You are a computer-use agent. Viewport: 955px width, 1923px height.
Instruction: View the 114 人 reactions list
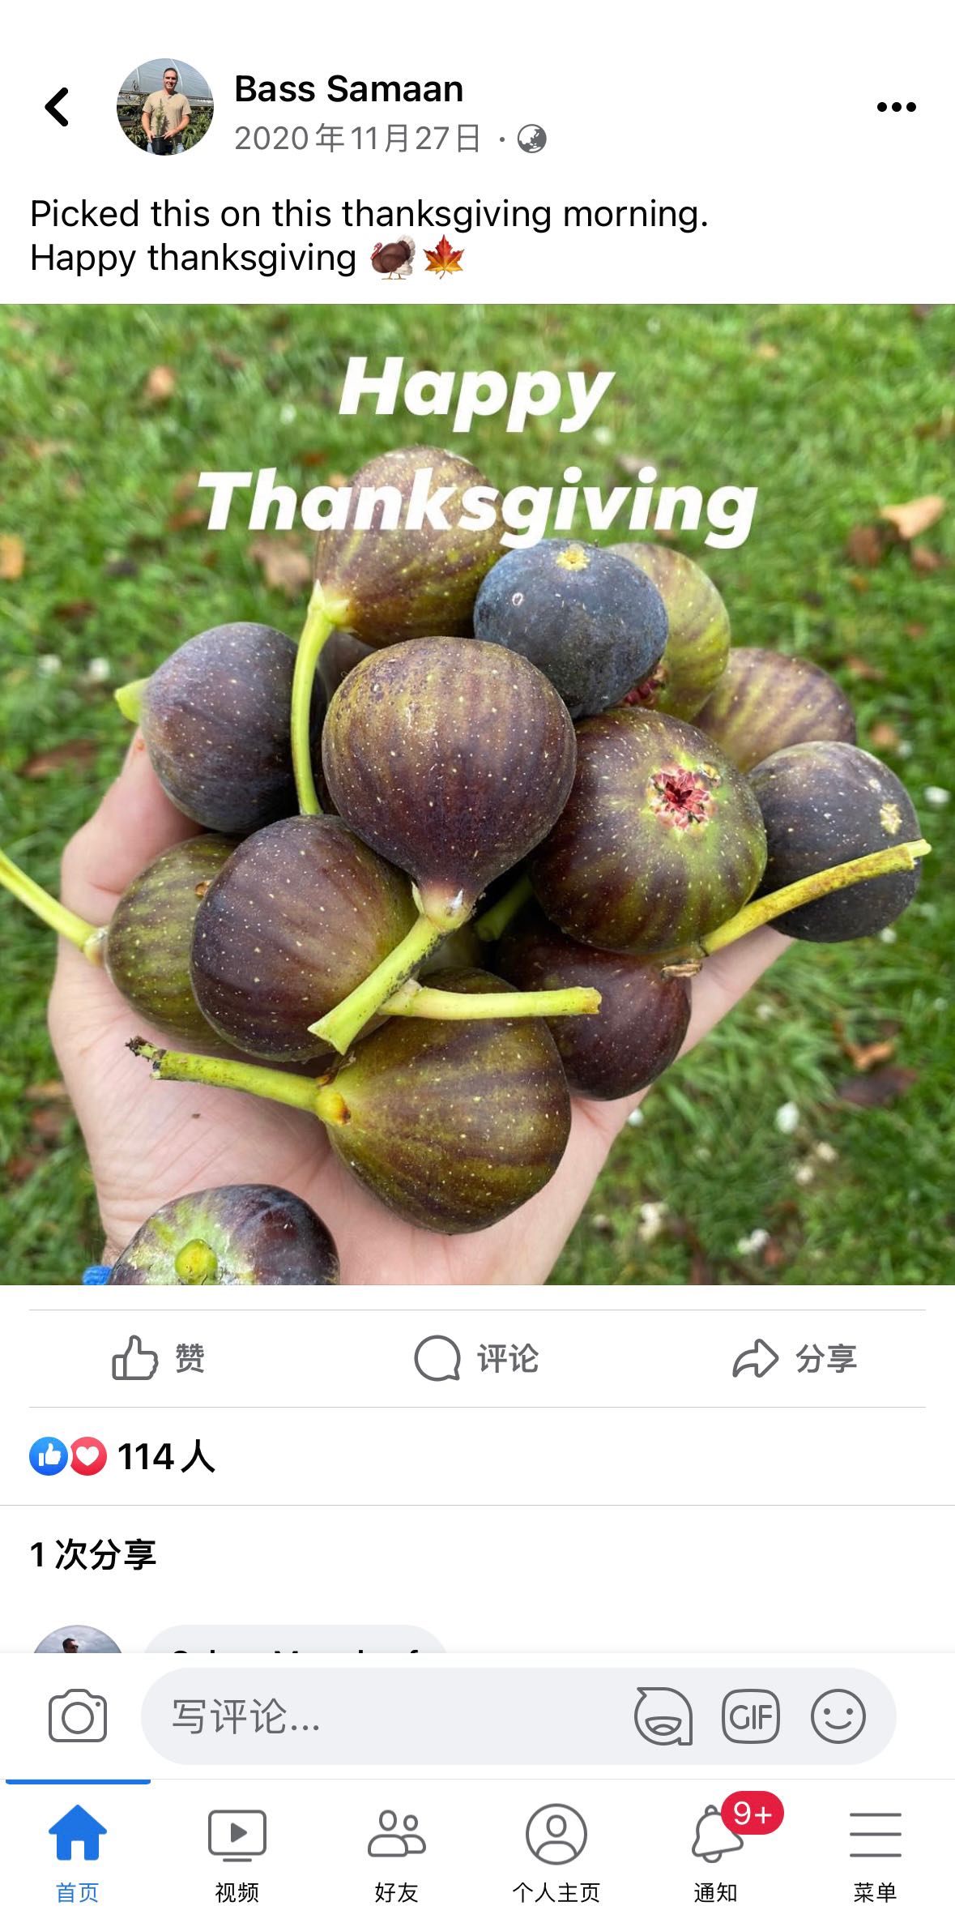122,1456
